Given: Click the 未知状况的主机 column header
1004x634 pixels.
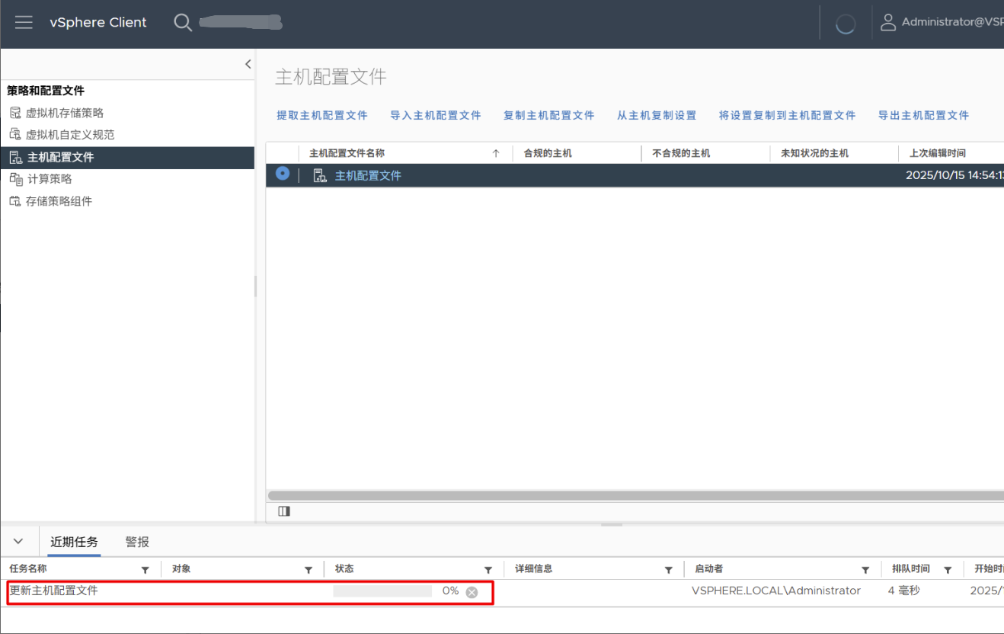Looking at the screenshot, I should coord(814,153).
